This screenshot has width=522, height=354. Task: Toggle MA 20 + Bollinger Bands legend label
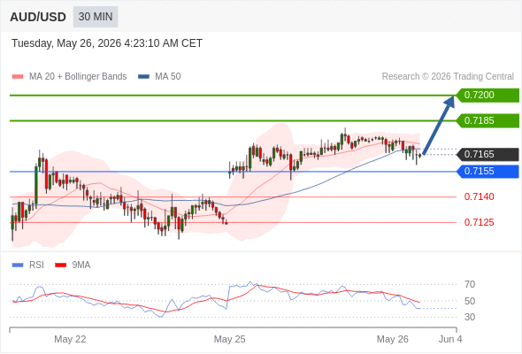tap(78, 77)
